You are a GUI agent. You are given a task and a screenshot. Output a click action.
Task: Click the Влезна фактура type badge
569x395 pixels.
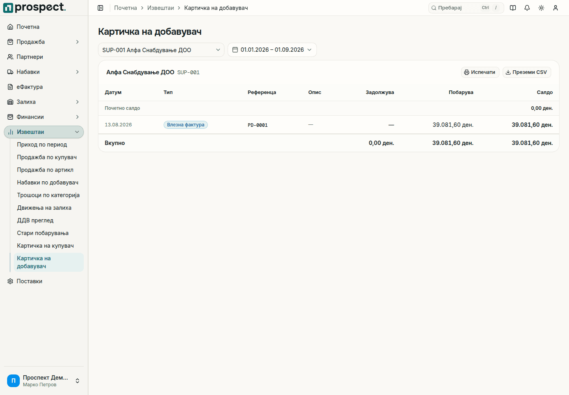(x=186, y=125)
